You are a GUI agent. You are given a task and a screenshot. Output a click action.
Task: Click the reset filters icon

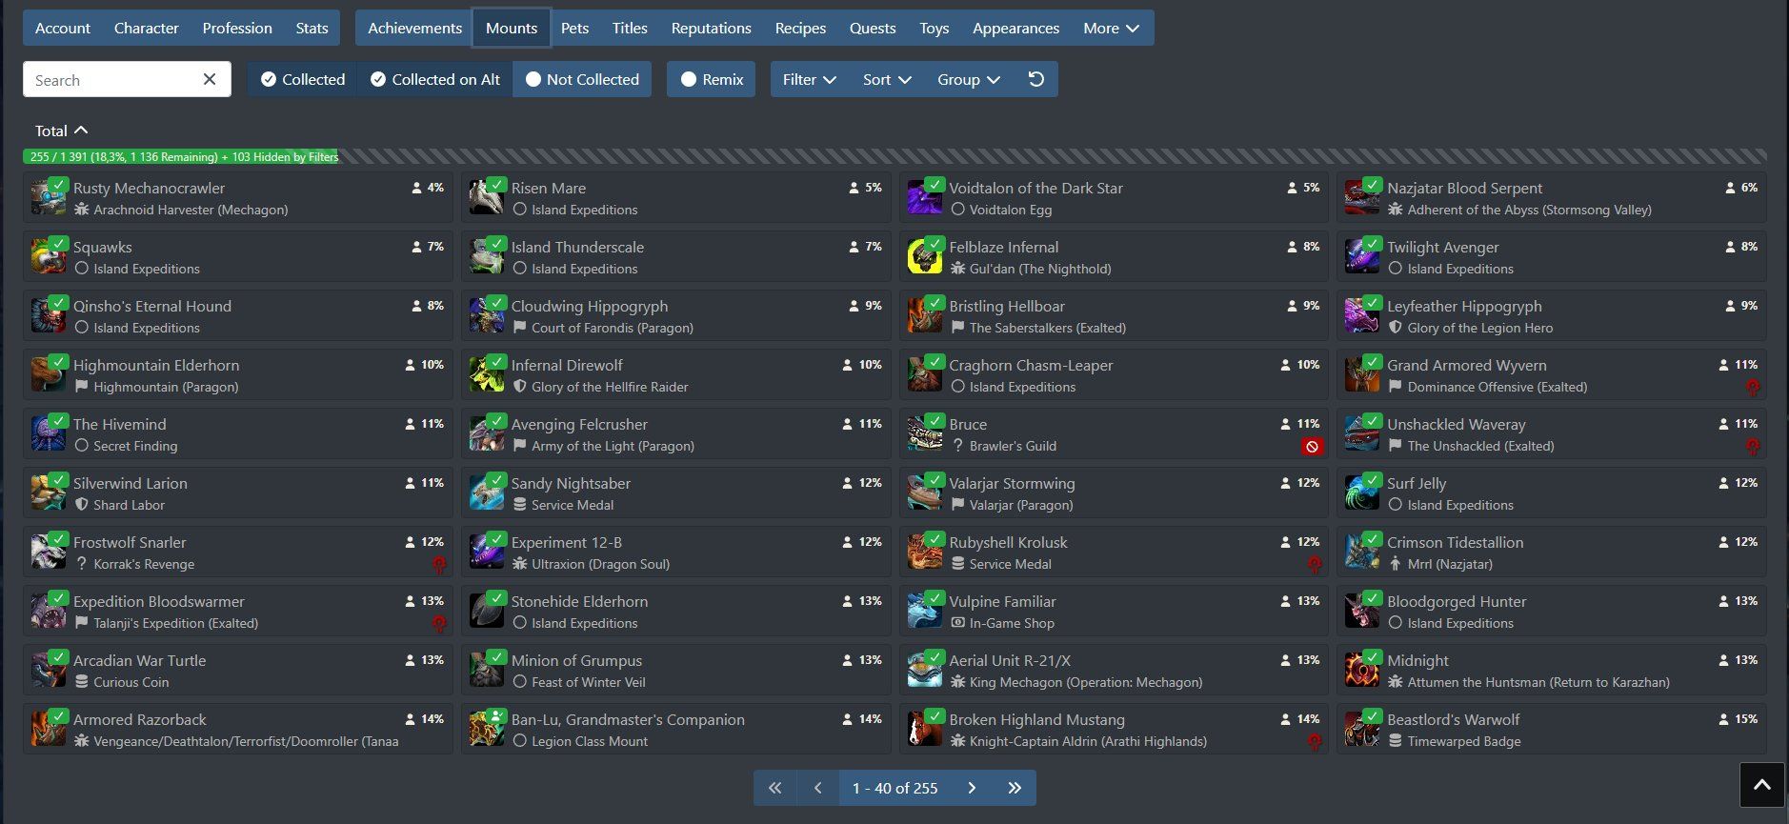coord(1036,79)
